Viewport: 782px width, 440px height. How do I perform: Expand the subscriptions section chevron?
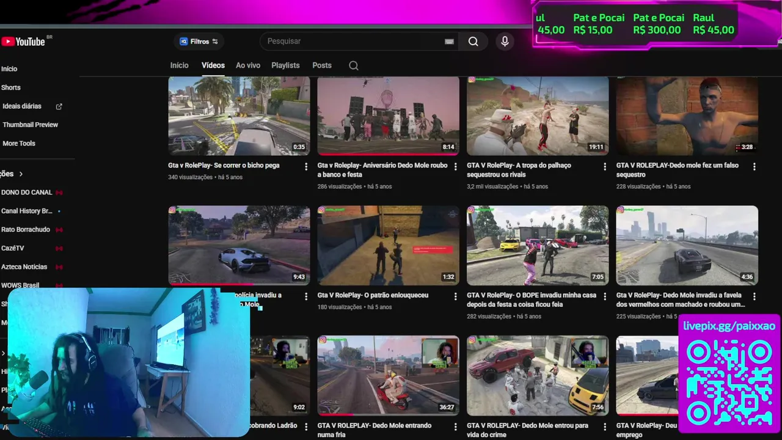click(21, 174)
